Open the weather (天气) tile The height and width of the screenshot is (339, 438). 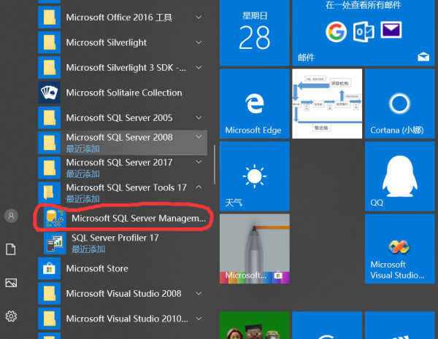pos(253,178)
